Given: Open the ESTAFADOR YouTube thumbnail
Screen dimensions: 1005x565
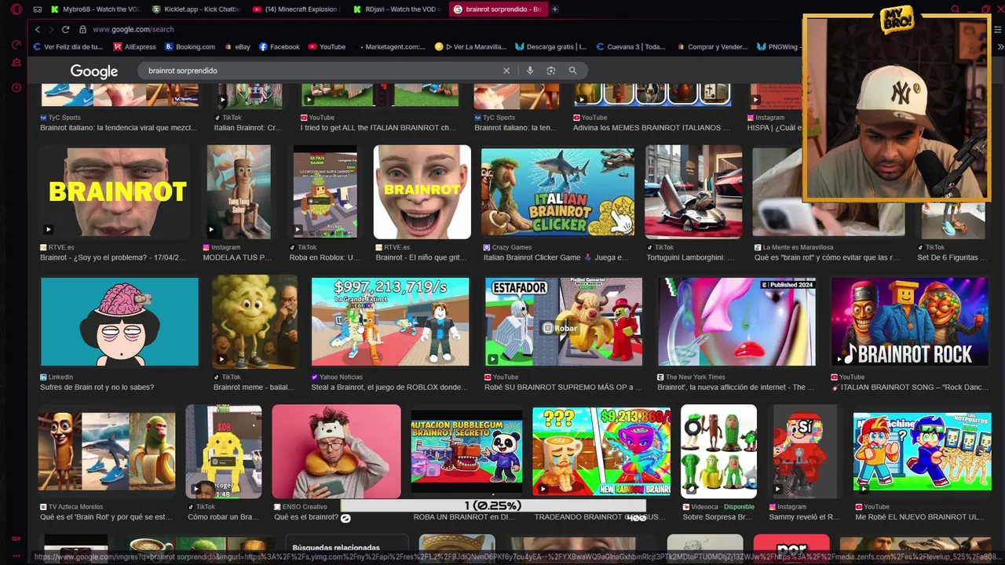Looking at the screenshot, I should click(564, 322).
